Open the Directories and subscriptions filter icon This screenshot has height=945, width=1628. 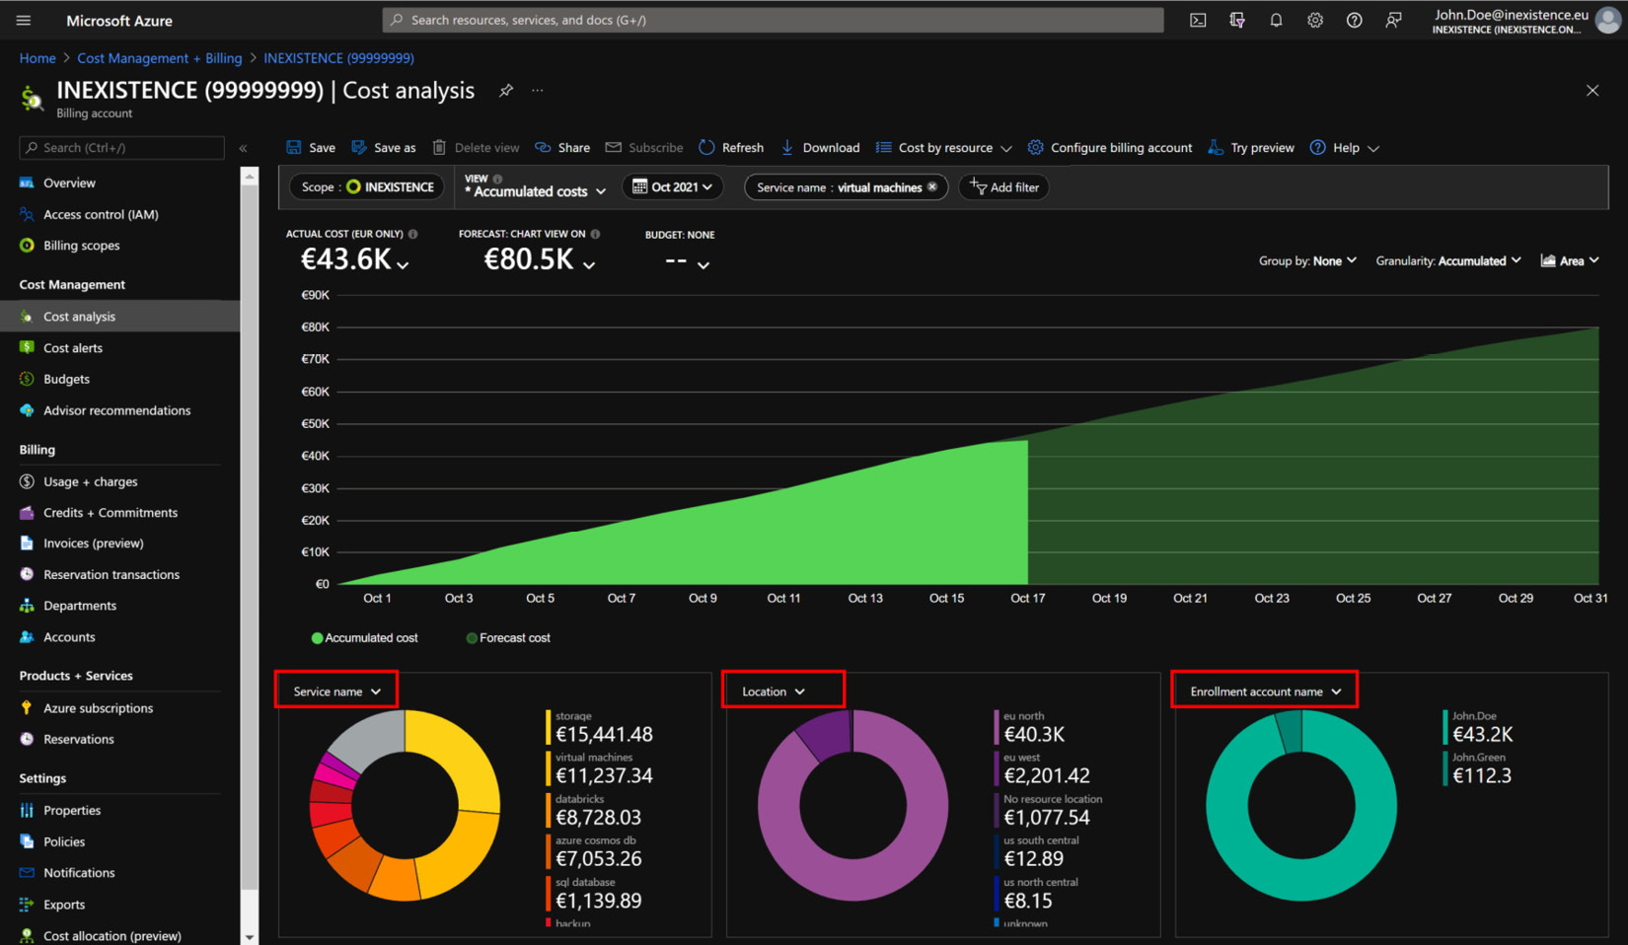[x=1237, y=20]
